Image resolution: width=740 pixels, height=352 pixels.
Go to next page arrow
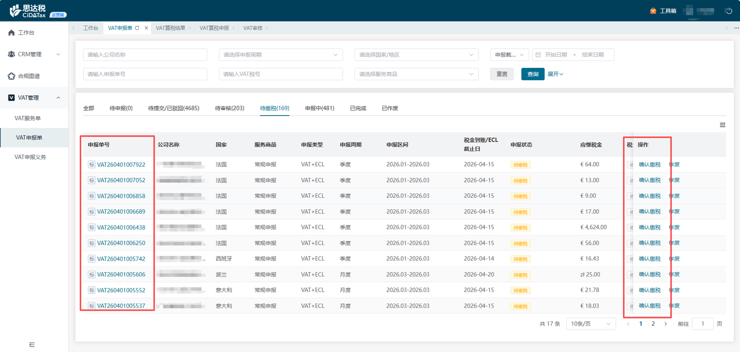tap(665, 324)
